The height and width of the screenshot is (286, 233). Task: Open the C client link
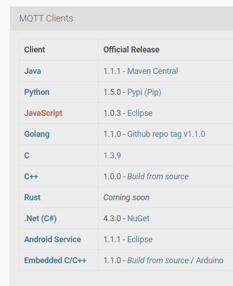point(27,156)
